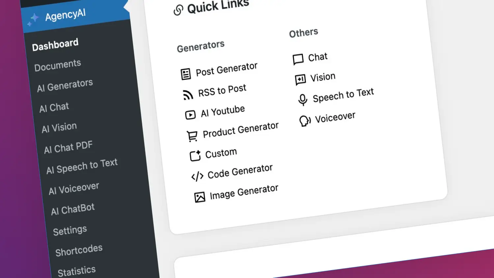Screen dimensions: 494x278
Task: Follow the Custom generator quick link
Action: click(x=221, y=153)
